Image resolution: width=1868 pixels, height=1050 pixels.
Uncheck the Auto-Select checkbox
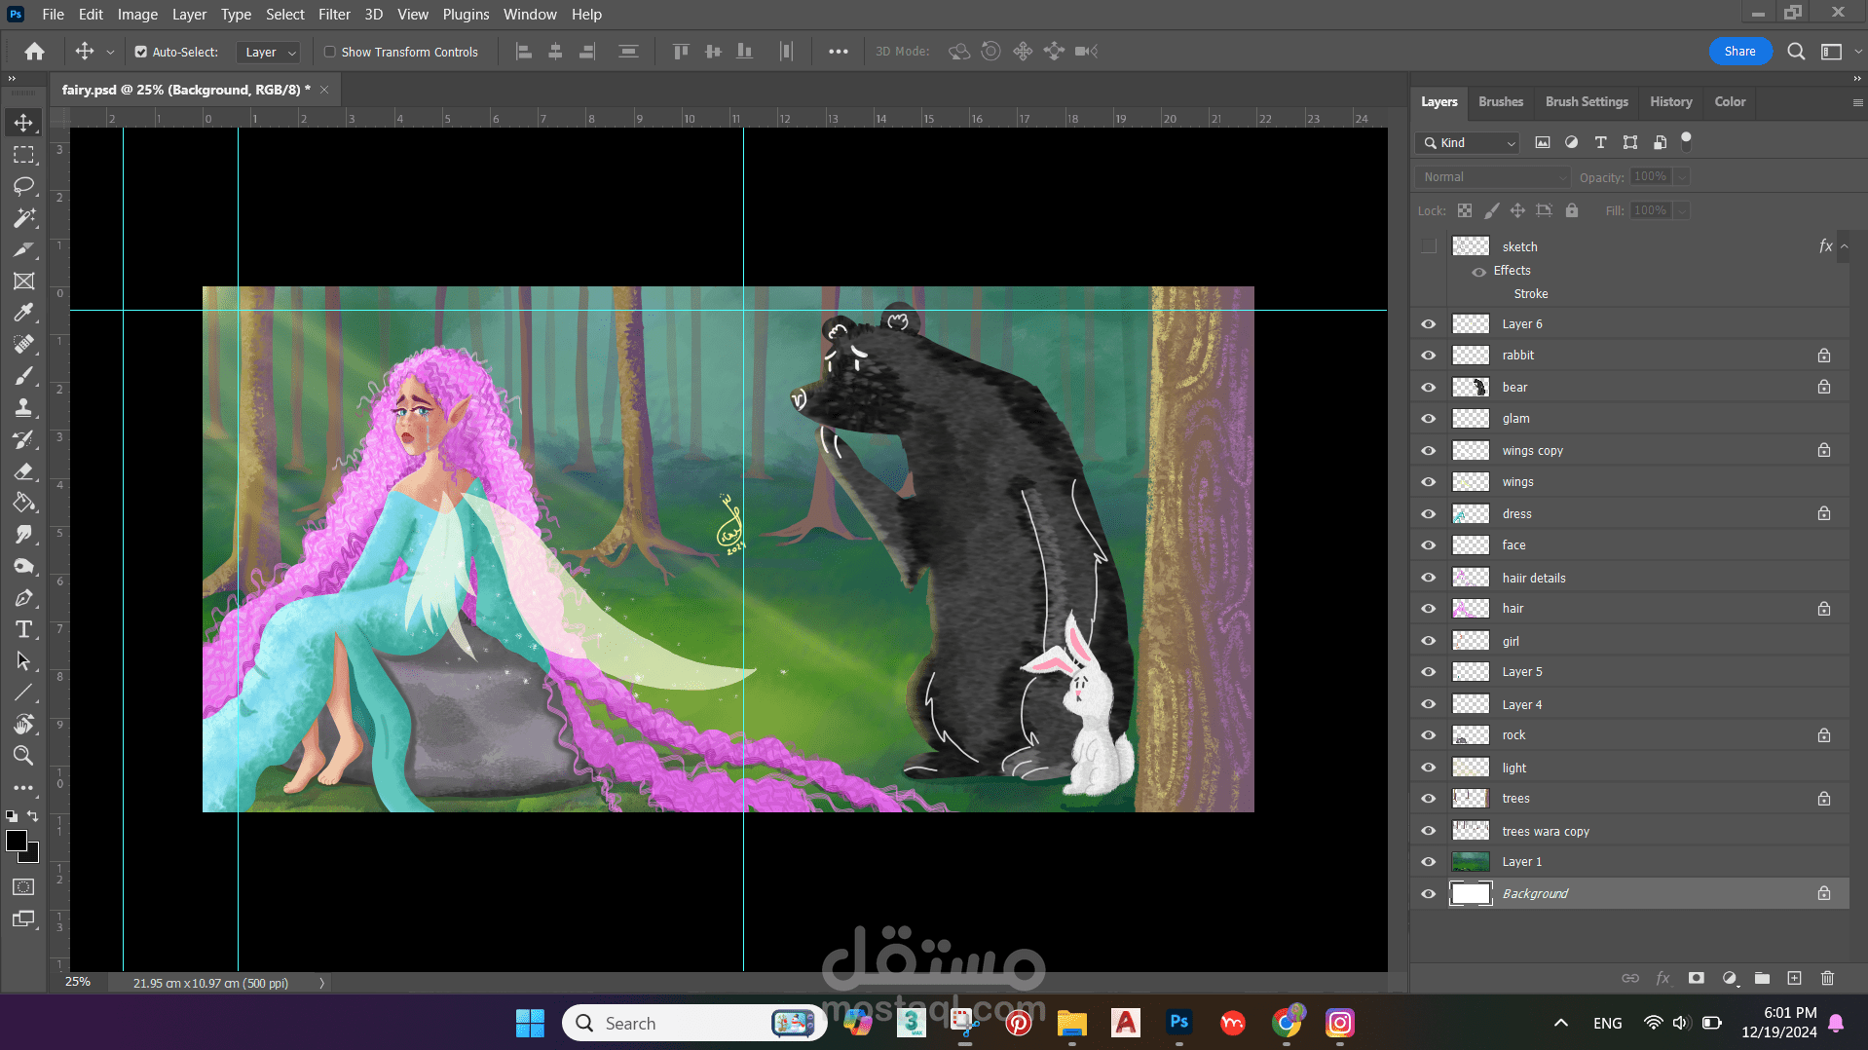point(141,53)
